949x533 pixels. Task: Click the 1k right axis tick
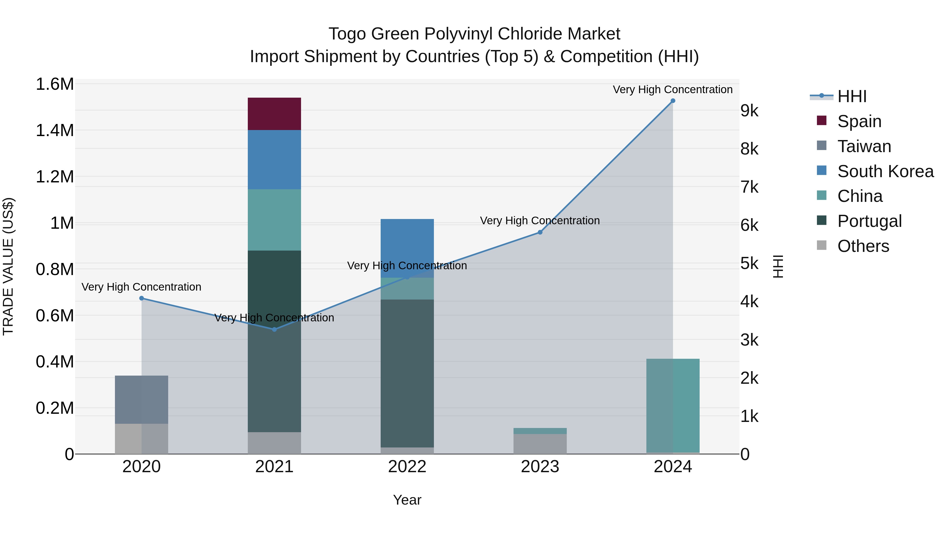tap(750, 416)
